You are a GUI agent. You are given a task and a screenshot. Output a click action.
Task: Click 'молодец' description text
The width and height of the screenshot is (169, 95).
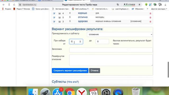(100, 17)
